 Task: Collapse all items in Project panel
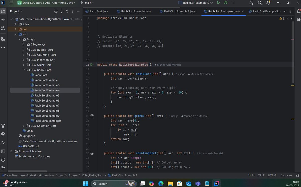(67, 11)
